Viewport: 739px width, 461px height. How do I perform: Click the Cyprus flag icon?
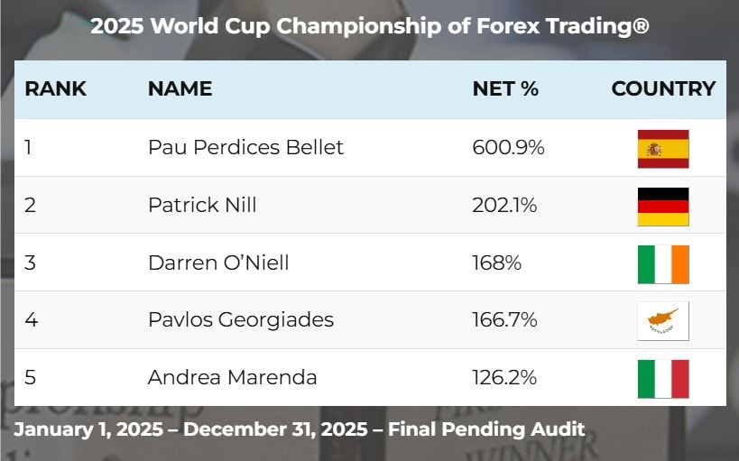(x=662, y=321)
